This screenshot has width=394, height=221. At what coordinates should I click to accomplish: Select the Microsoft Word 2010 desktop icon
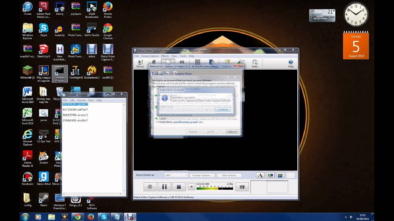27,95
